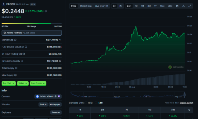Show Total Supply info icon
Image resolution: width=198 pixels, height=119 pixels.
(16, 68)
